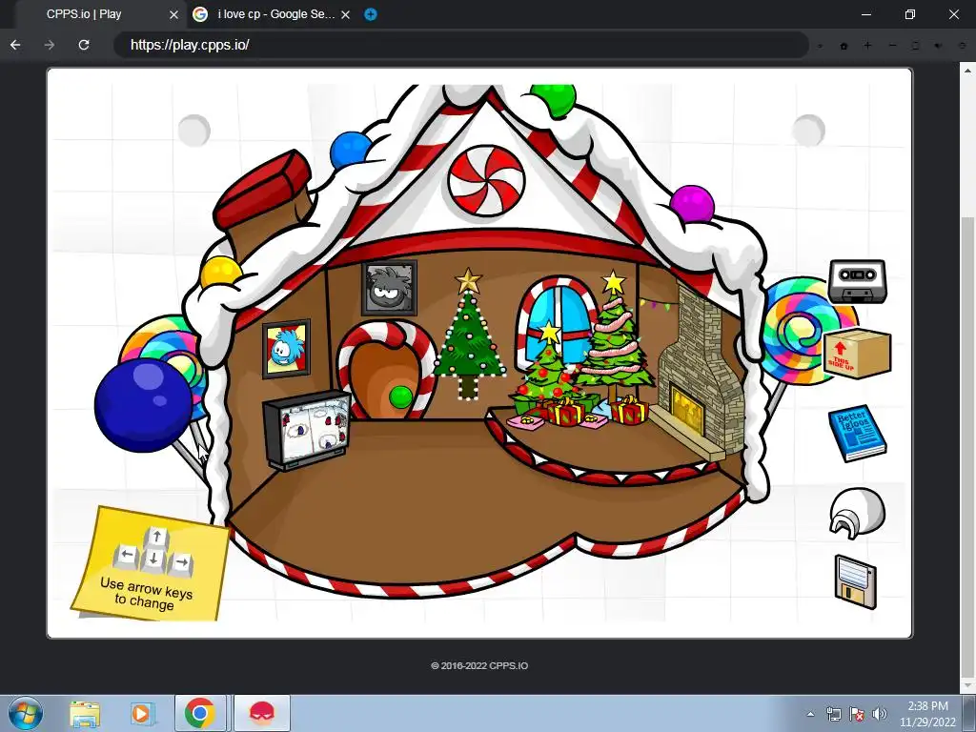This screenshot has width=976, height=732.
Task: Select the black puffle portrait
Action: pyautogui.click(x=389, y=288)
